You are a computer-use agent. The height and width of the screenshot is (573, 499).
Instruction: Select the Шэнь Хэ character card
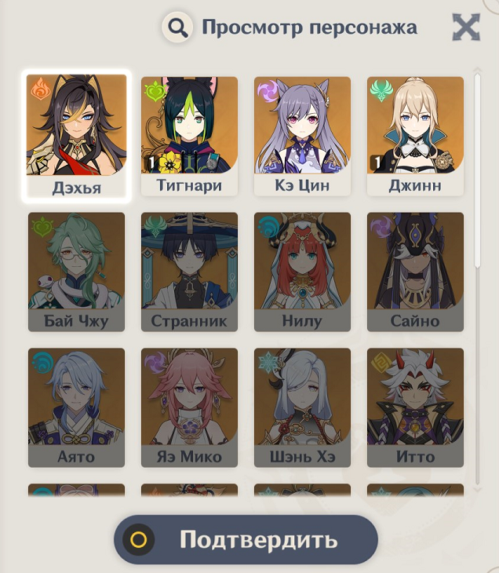click(x=302, y=407)
